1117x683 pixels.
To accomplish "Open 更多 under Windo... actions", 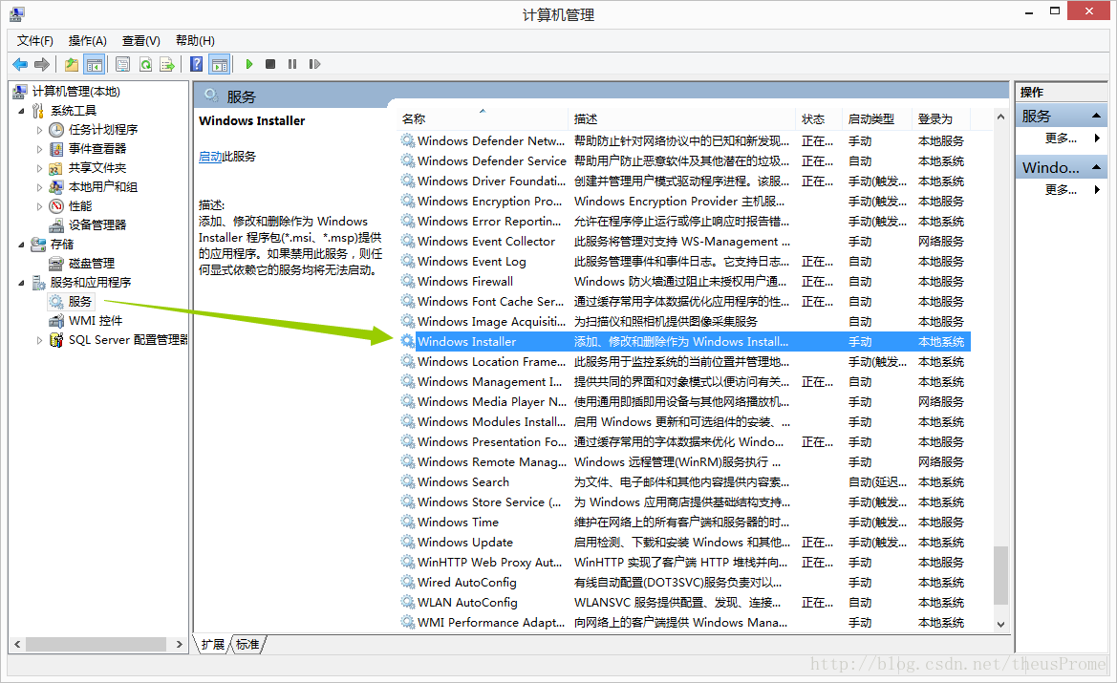I will [1061, 189].
